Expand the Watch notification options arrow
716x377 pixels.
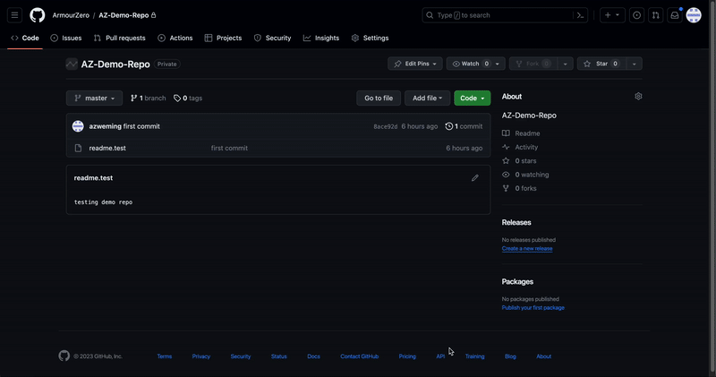(x=498, y=64)
